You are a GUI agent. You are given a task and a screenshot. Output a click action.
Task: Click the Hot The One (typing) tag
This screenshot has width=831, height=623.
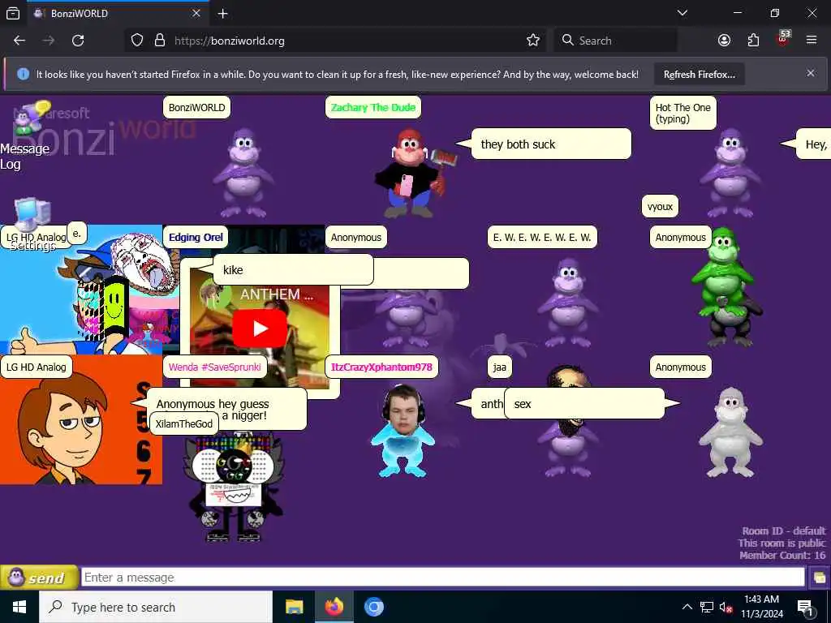pyautogui.click(x=682, y=113)
